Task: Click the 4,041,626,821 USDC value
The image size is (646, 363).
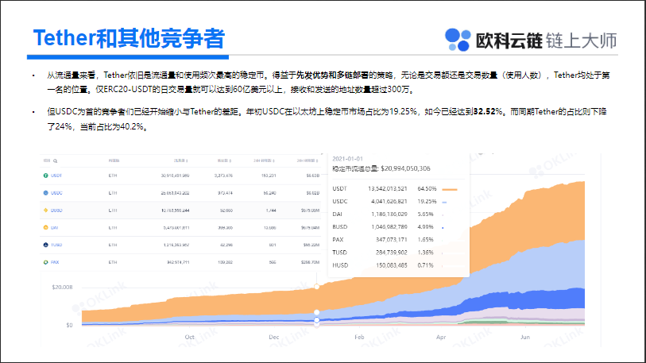Action: pyautogui.click(x=389, y=201)
